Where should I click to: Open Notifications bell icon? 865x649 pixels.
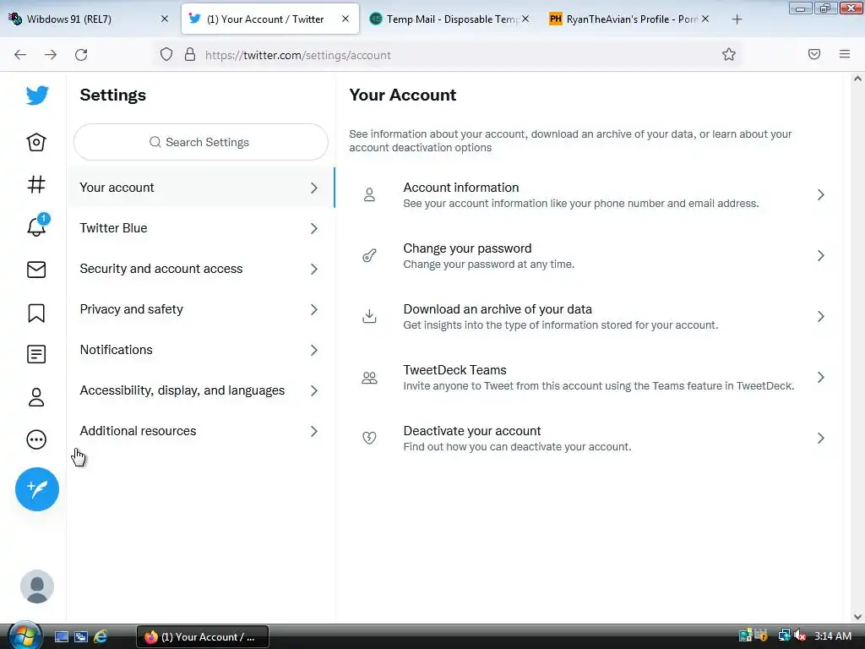tap(37, 226)
